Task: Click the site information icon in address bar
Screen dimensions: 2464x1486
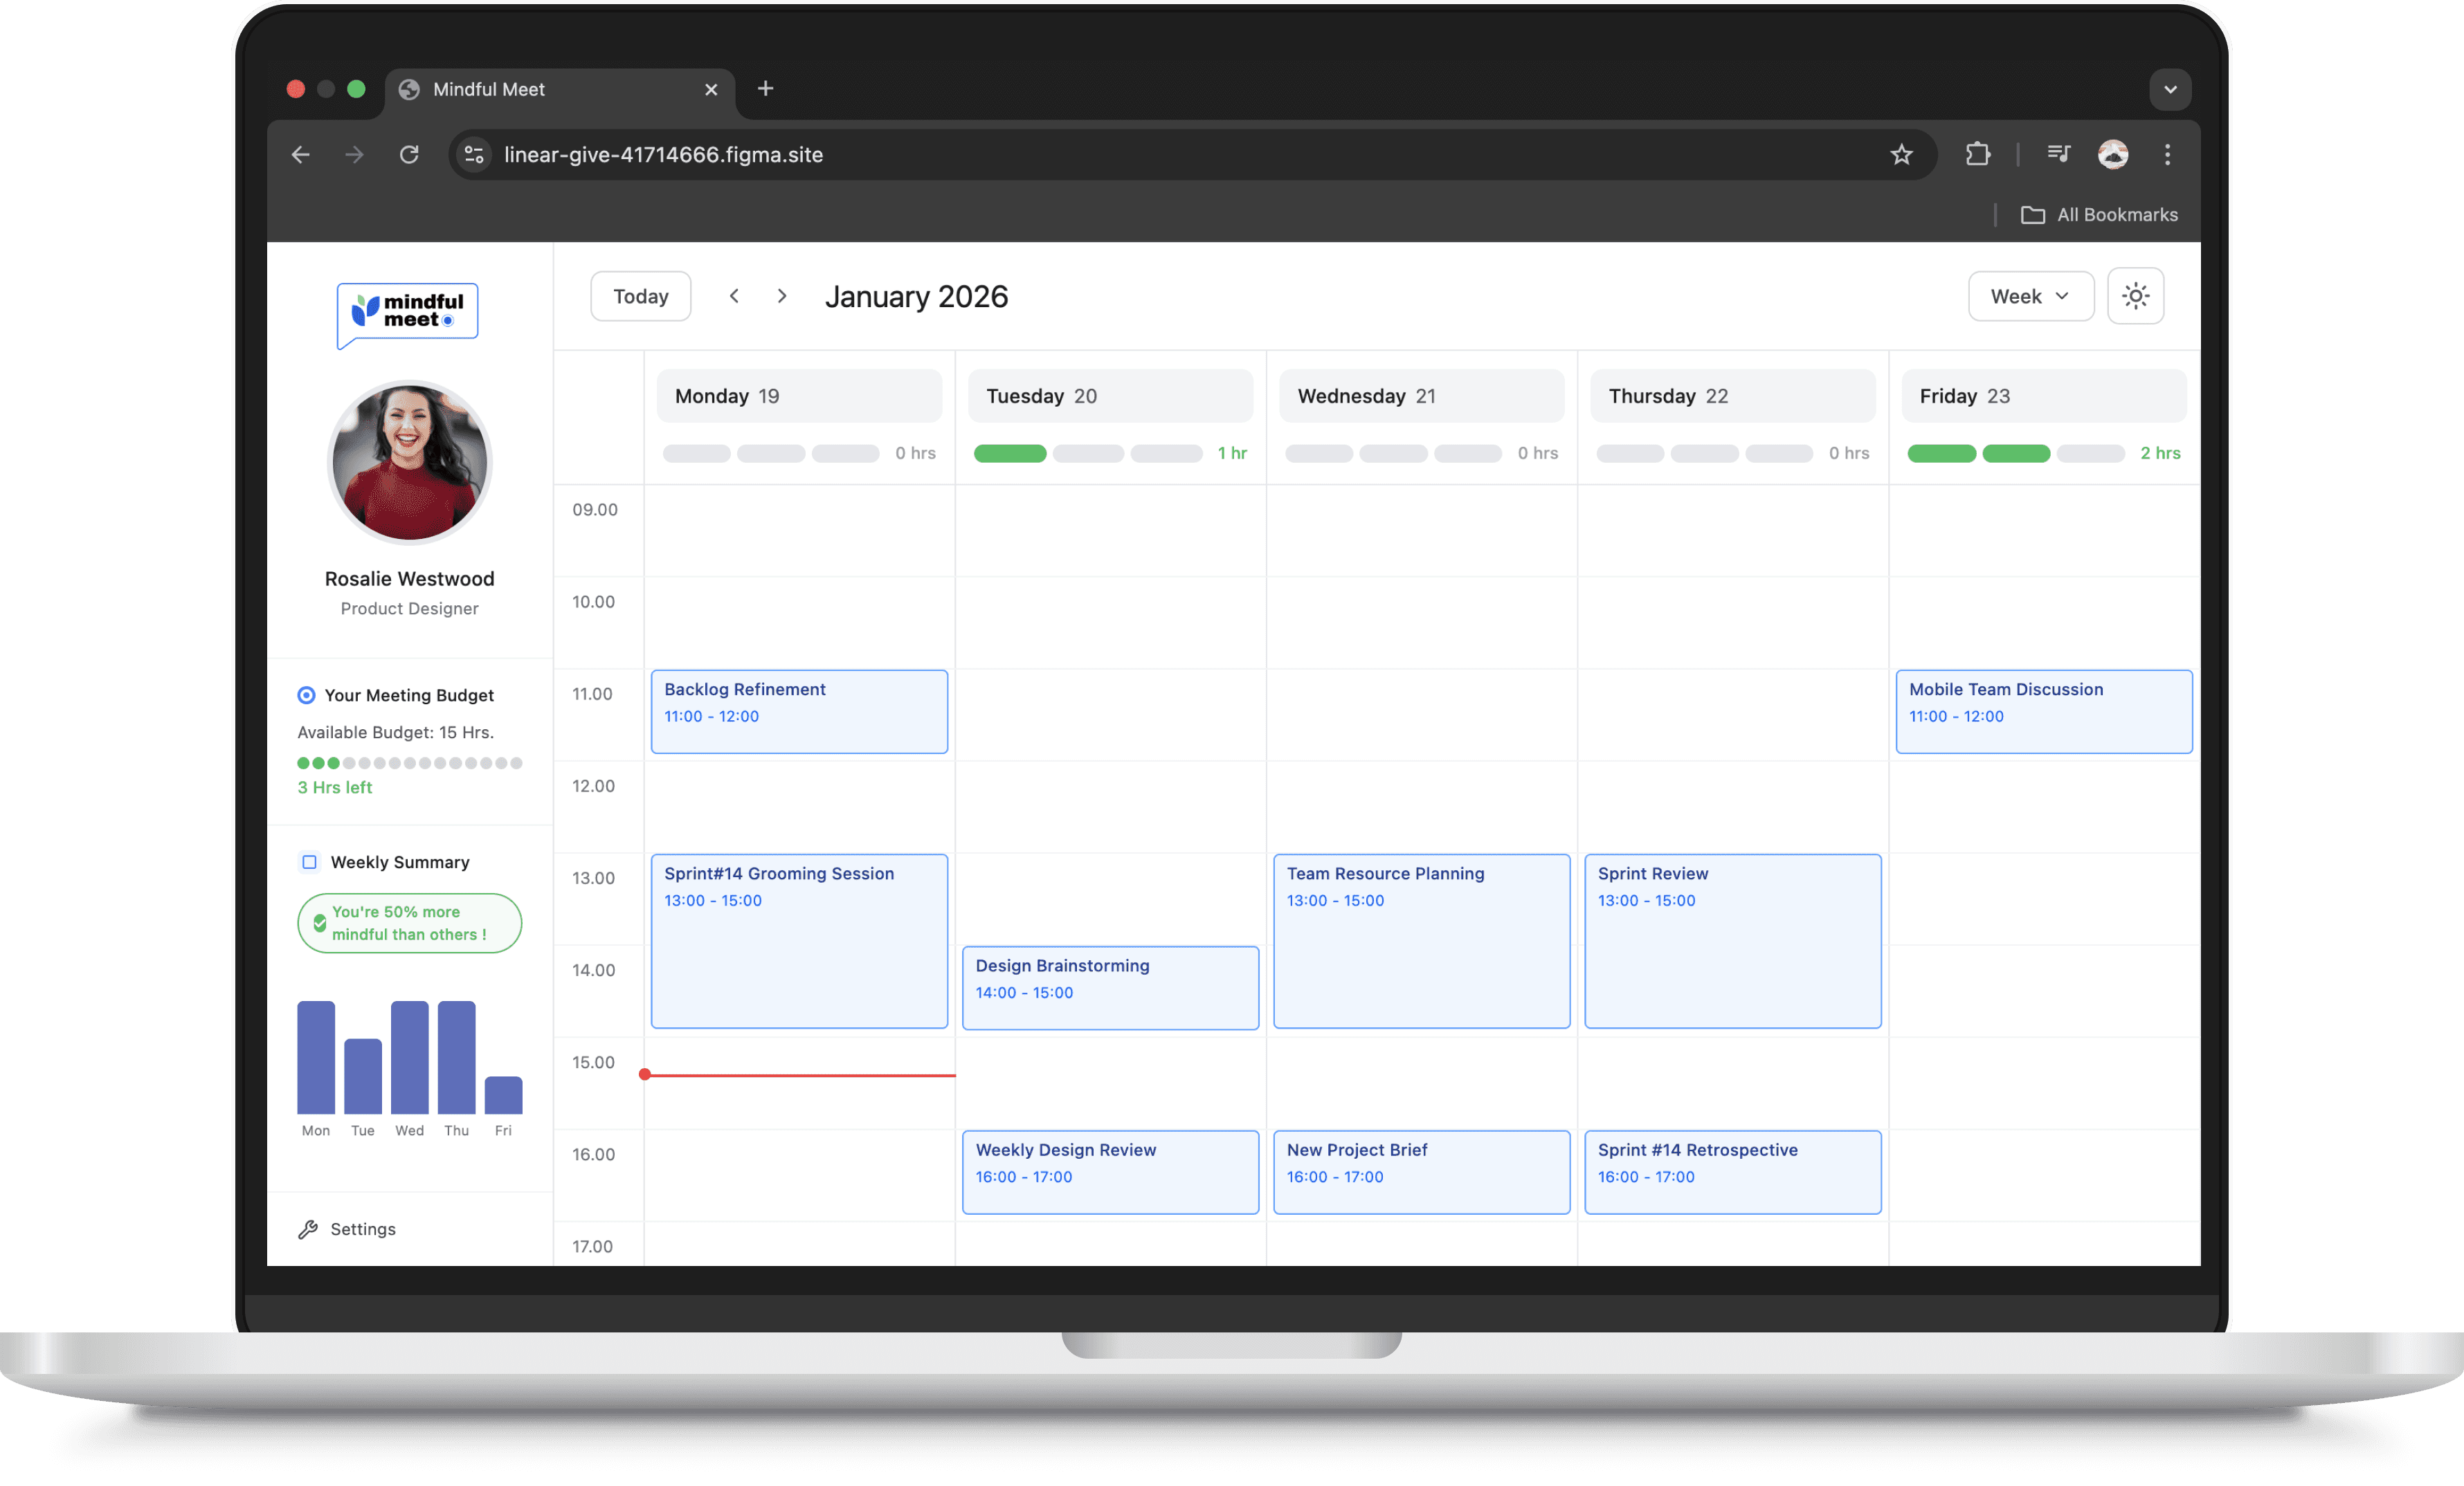Action: tap(474, 155)
